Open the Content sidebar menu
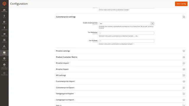This screenshot has height=106, width=189. 4,41
